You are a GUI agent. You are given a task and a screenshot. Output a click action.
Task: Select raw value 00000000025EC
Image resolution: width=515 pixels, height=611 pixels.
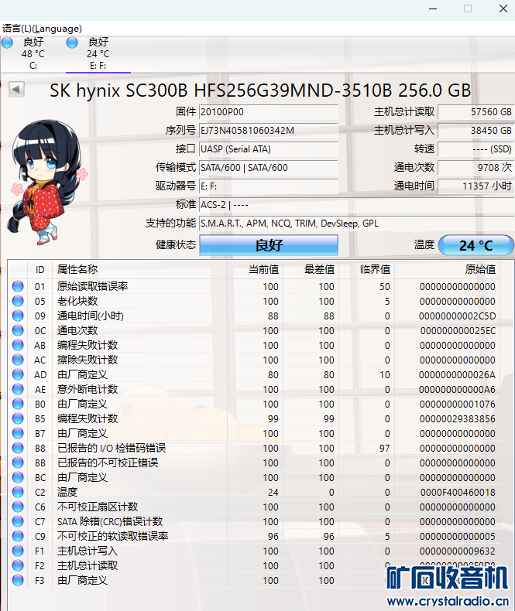pyautogui.click(x=458, y=331)
